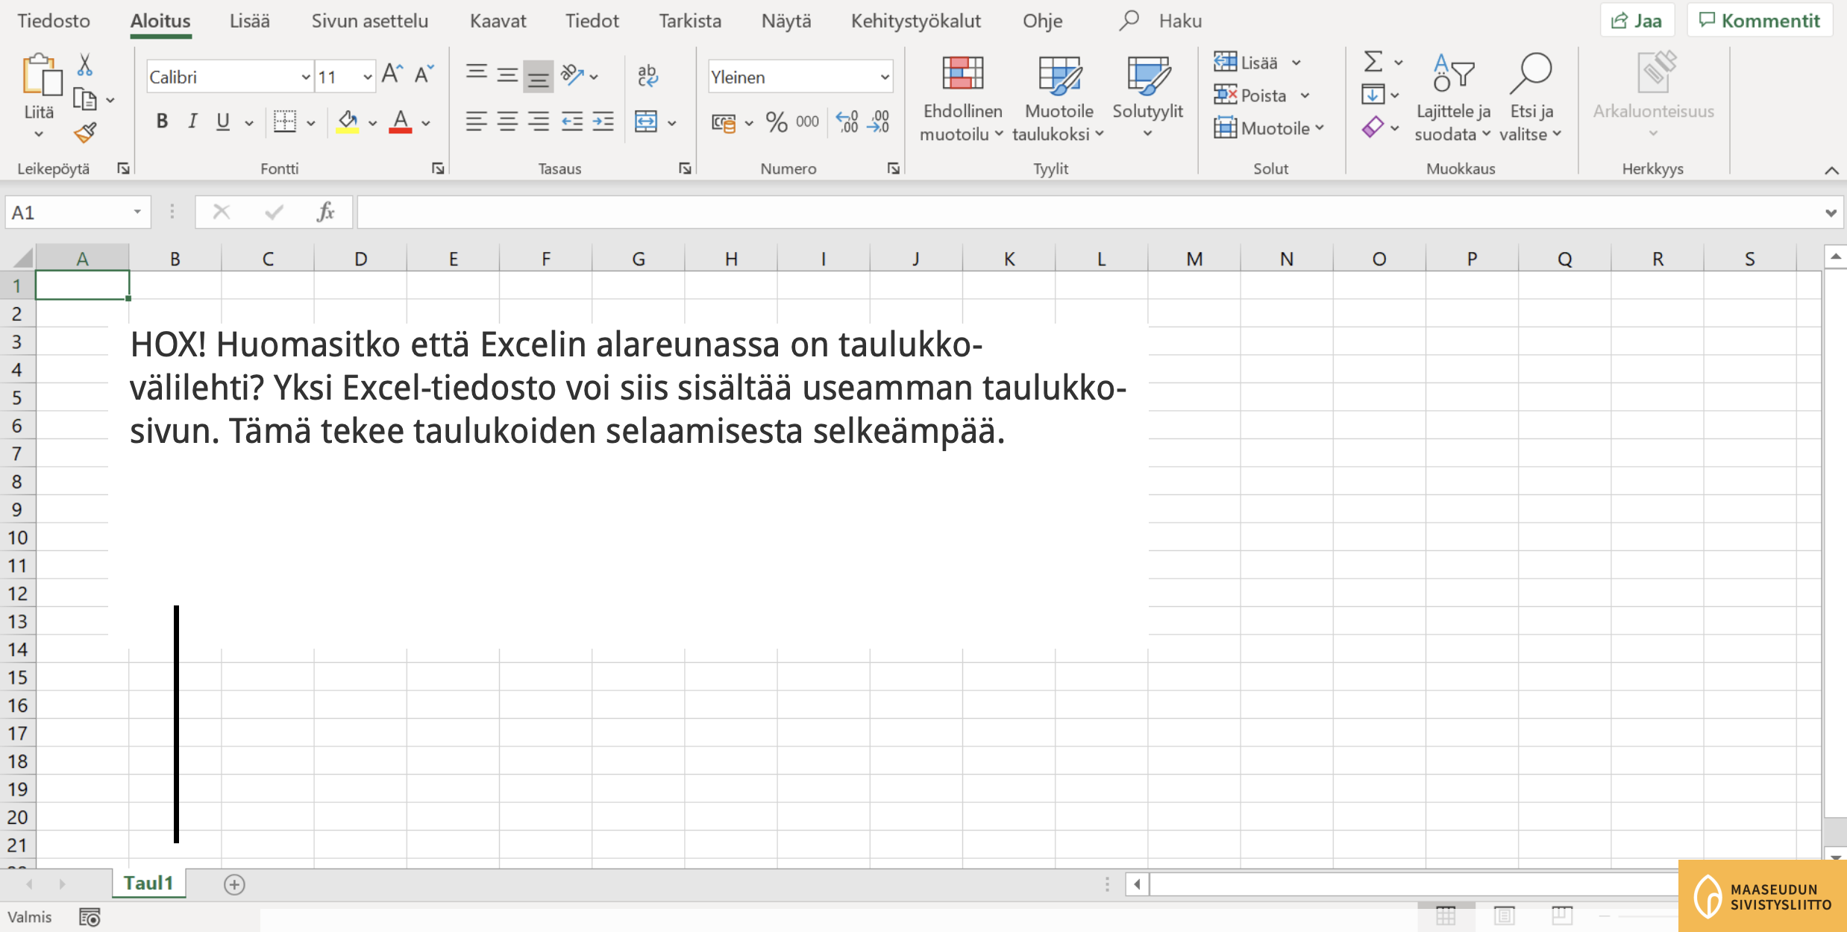
Task: Toggle middle vertical alignment
Action: [x=507, y=75]
